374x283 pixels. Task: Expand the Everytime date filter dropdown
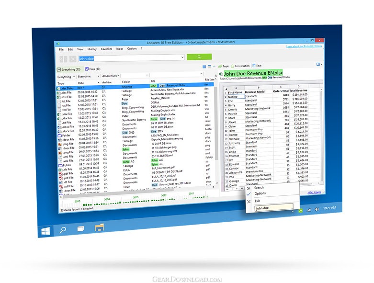click(x=98, y=76)
